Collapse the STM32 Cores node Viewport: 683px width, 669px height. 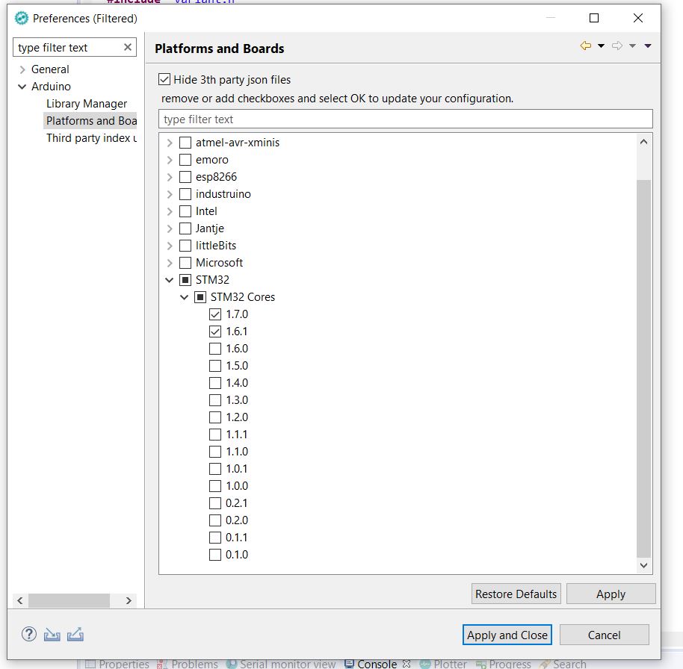185,297
